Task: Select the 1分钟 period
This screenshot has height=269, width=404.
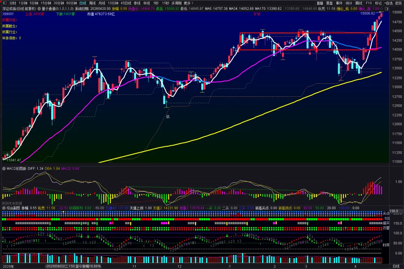Action: (23, 3)
